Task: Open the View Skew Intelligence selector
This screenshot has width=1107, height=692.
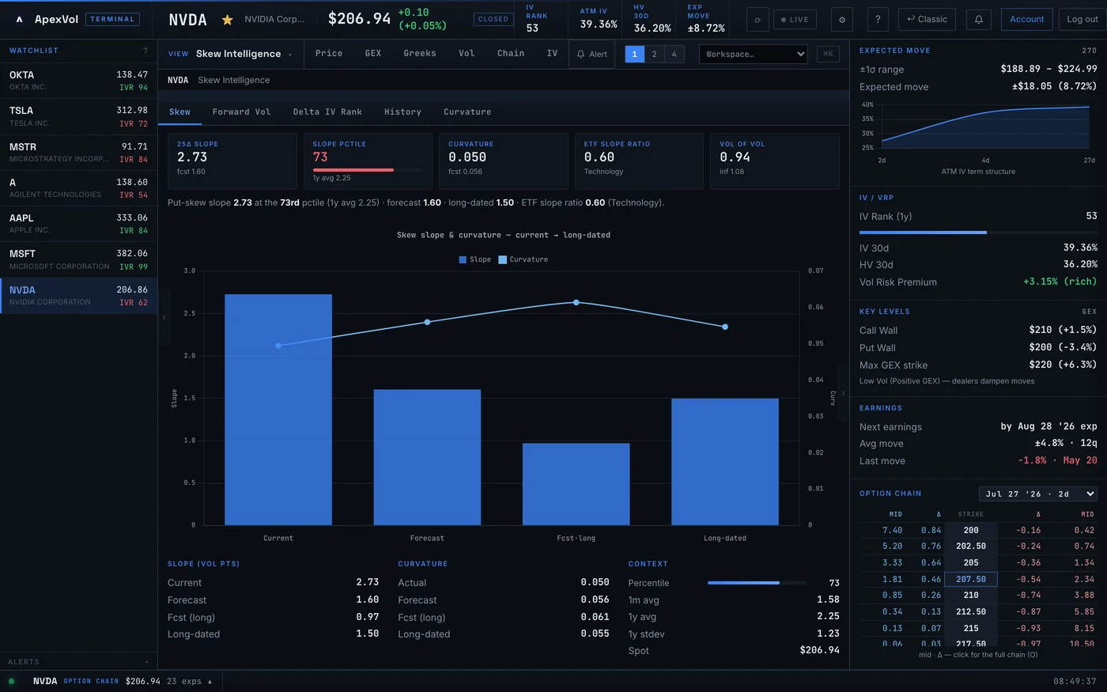Action: point(230,54)
